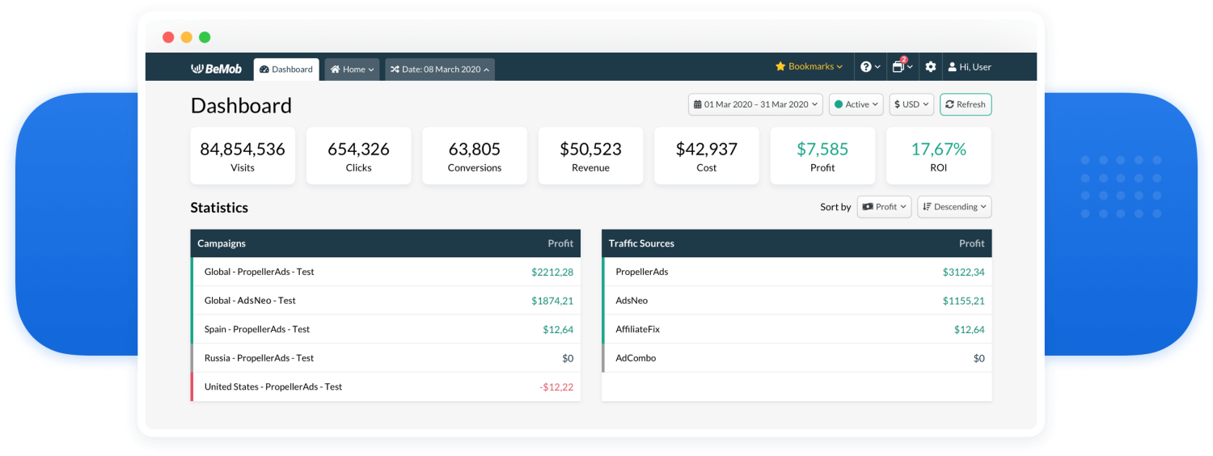This screenshot has height=456, width=1213.
Task: Click the Bookmarks star icon
Action: (780, 66)
